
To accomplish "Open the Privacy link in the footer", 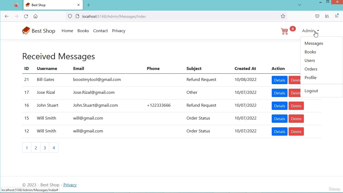I will 70,185.
